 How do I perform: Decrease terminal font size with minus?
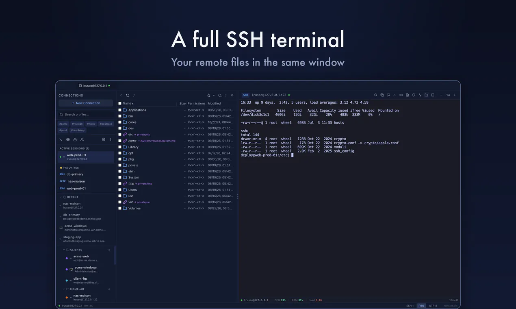point(441,95)
